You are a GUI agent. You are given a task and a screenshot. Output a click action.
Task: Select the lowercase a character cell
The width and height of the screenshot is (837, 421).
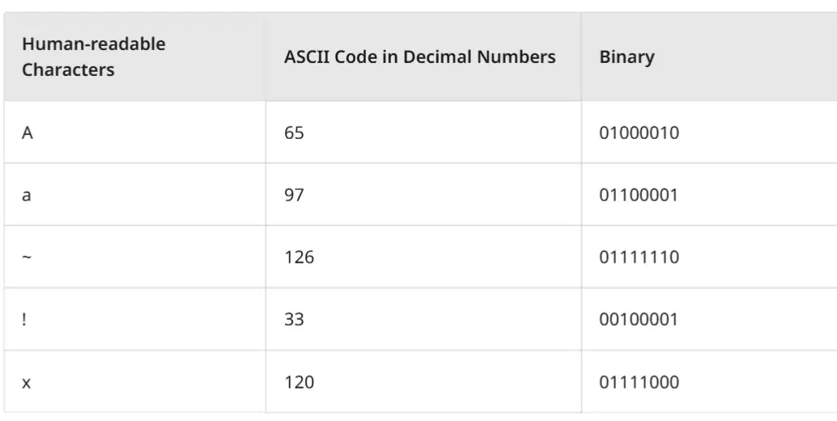click(x=134, y=195)
